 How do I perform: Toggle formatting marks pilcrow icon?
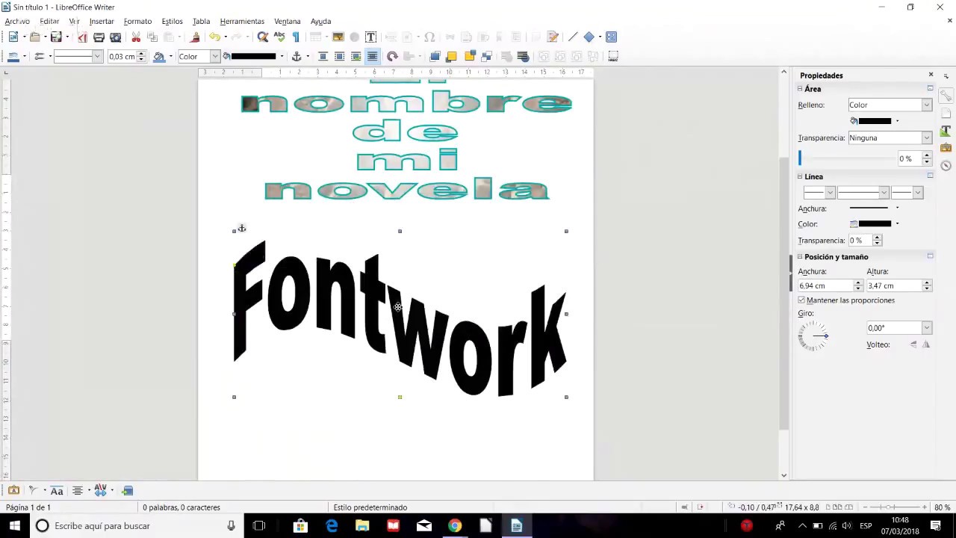click(296, 37)
